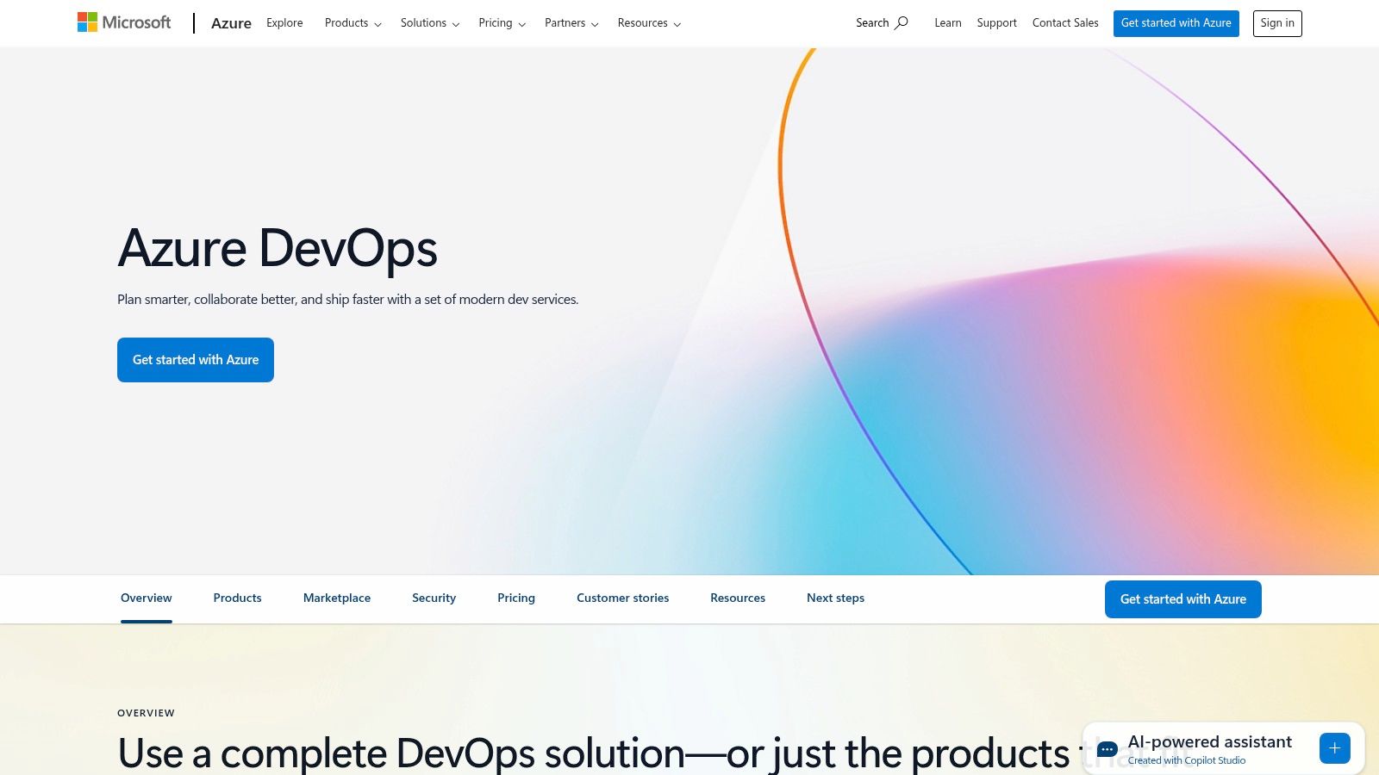Jump to the Next steps tab

[835, 598]
